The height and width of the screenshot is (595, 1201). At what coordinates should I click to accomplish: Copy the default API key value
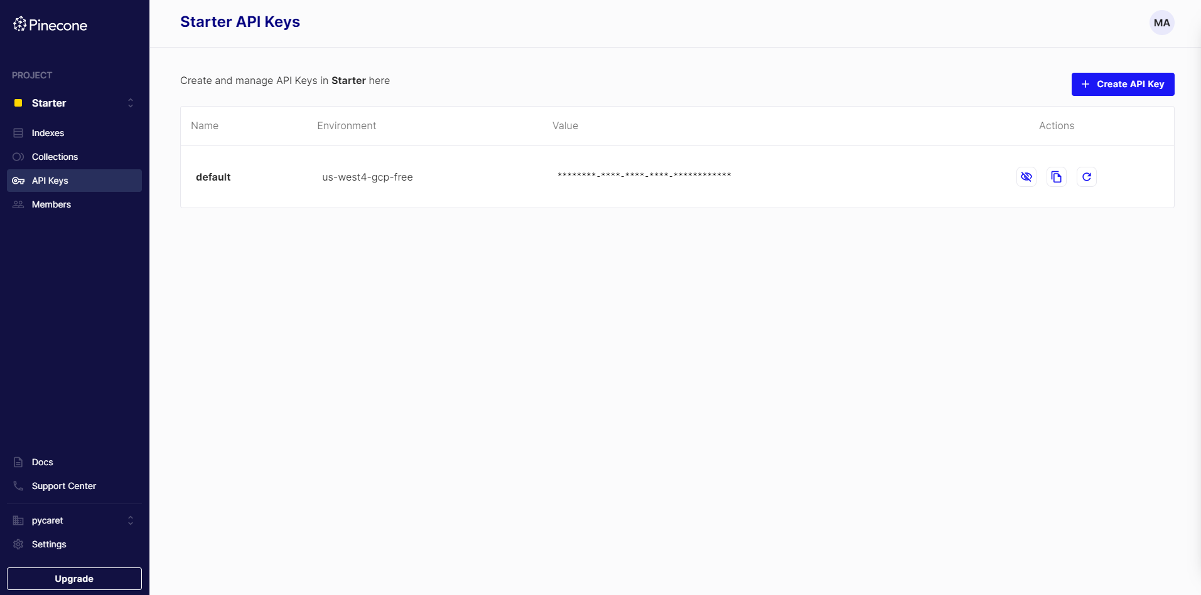pyautogui.click(x=1057, y=177)
